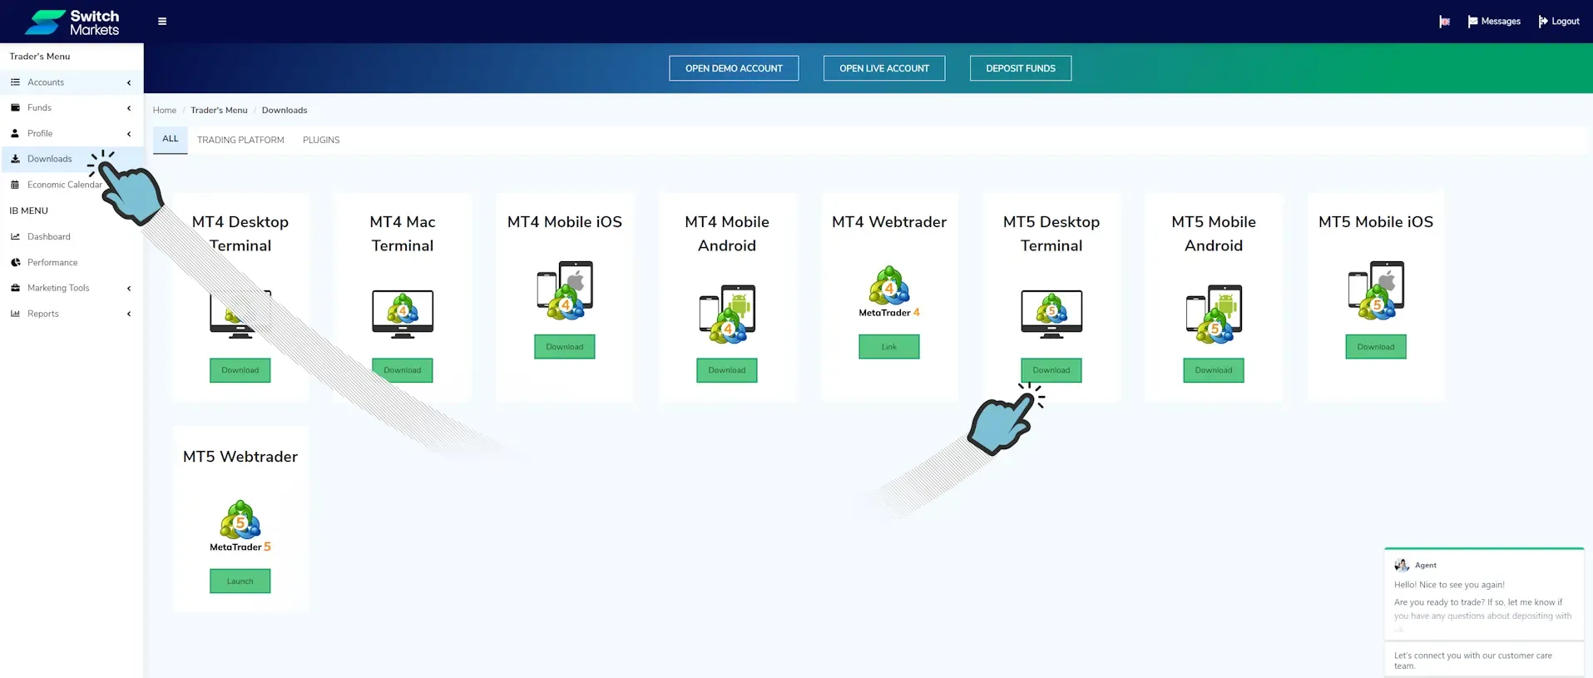The height and width of the screenshot is (678, 1593).
Task: Download MT4 Mobile iOS
Action: coord(565,347)
